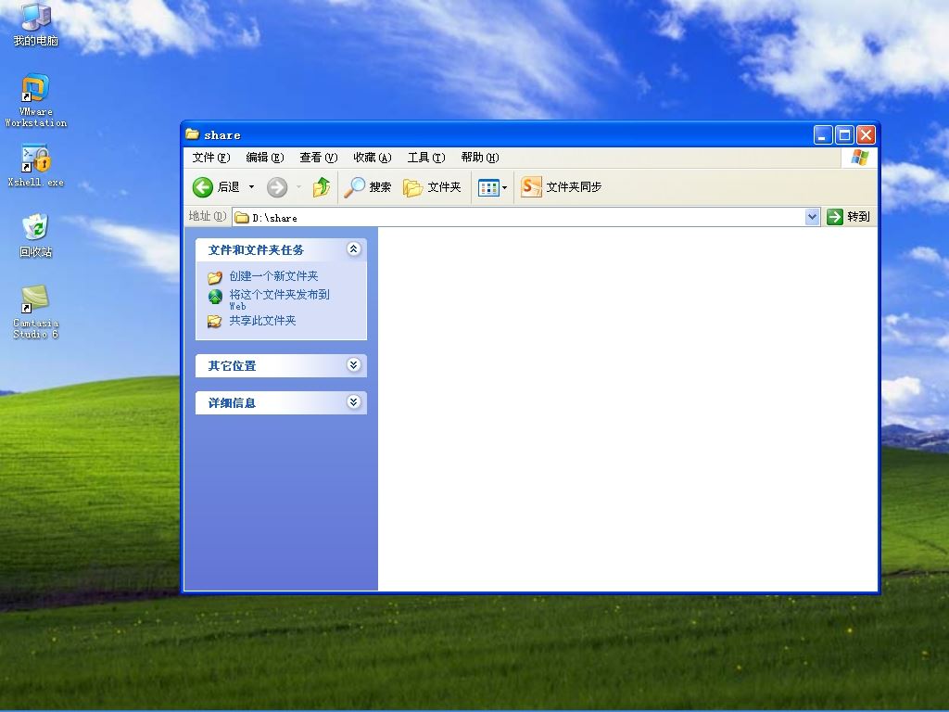Click the new folder icon in tasks pane
The height and width of the screenshot is (712, 949).
[215, 277]
